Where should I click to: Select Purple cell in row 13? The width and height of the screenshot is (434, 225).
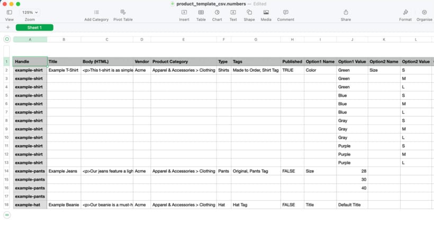coord(352,163)
